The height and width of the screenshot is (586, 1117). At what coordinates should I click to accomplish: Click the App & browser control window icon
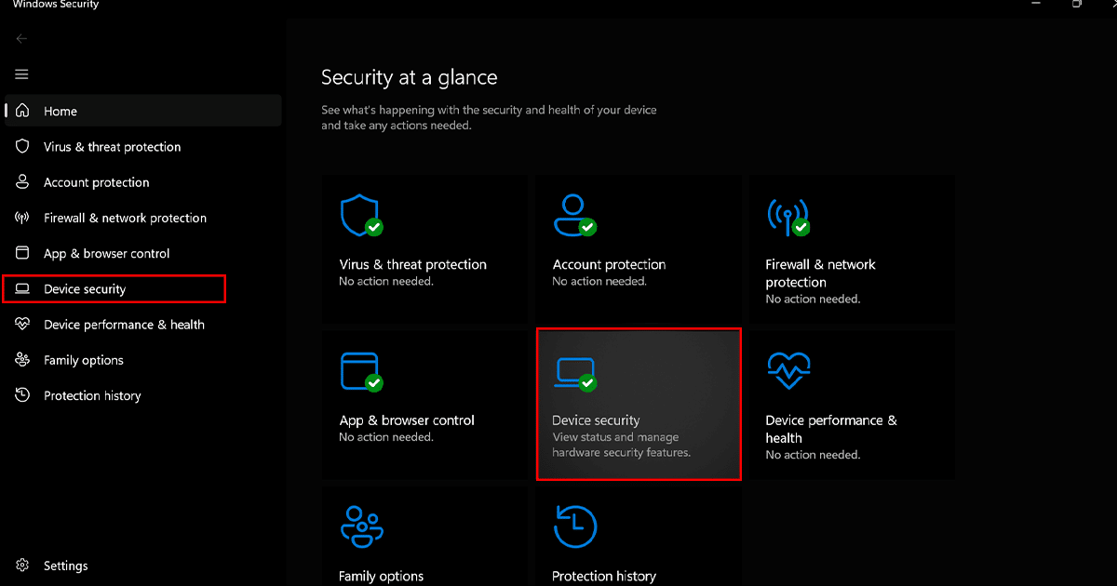(x=360, y=370)
